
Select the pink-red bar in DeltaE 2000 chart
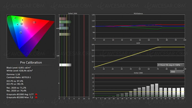pos(63,19)
